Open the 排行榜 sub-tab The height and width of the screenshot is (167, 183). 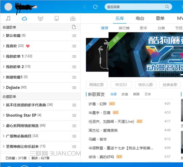point(124,28)
